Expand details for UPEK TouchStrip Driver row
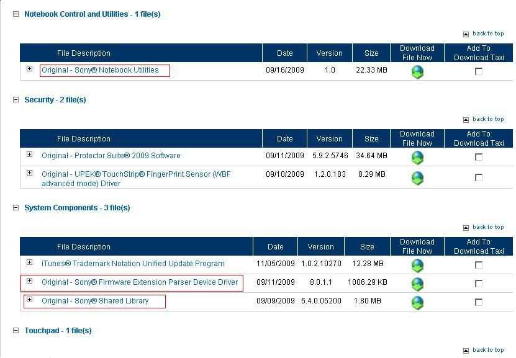The width and height of the screenshot is (516, 358). [x=30, y=173]
